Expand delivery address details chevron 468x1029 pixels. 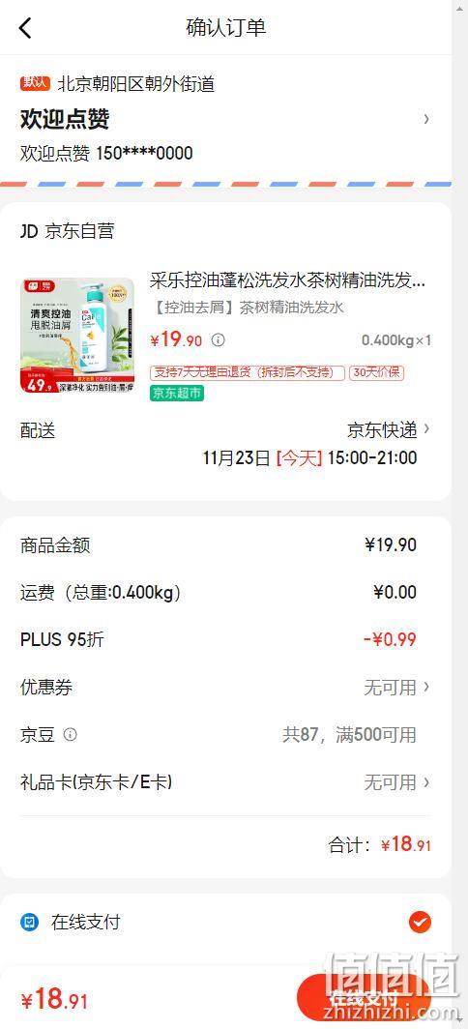(x=426, y=119)
